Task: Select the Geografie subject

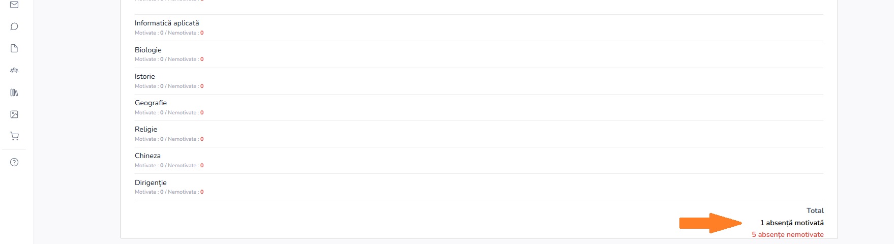Action: (151, 103)
